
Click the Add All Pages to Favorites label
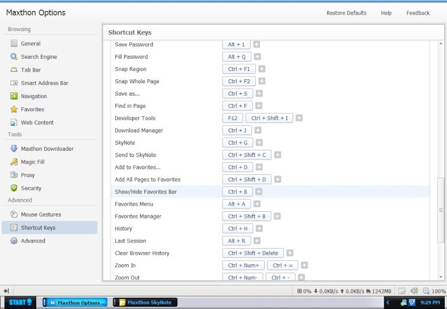pos(147,179)
